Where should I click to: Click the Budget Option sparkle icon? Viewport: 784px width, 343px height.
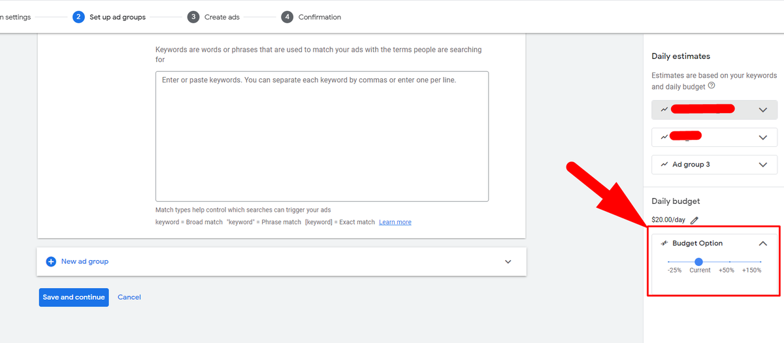coord(664,243)
